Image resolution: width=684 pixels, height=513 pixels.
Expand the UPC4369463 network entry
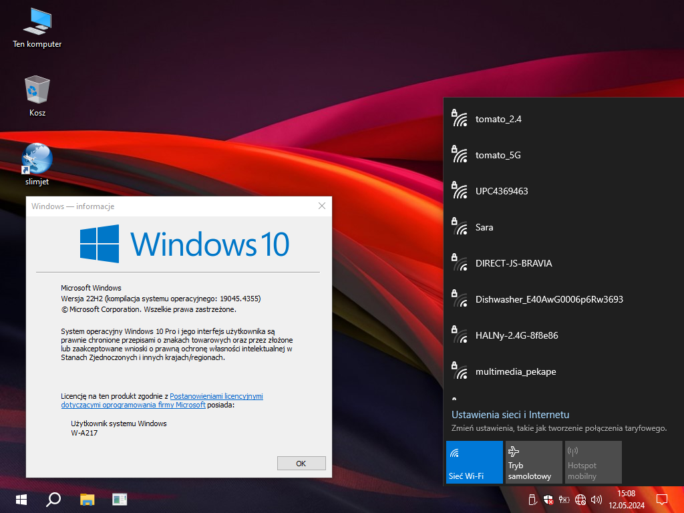501,192
